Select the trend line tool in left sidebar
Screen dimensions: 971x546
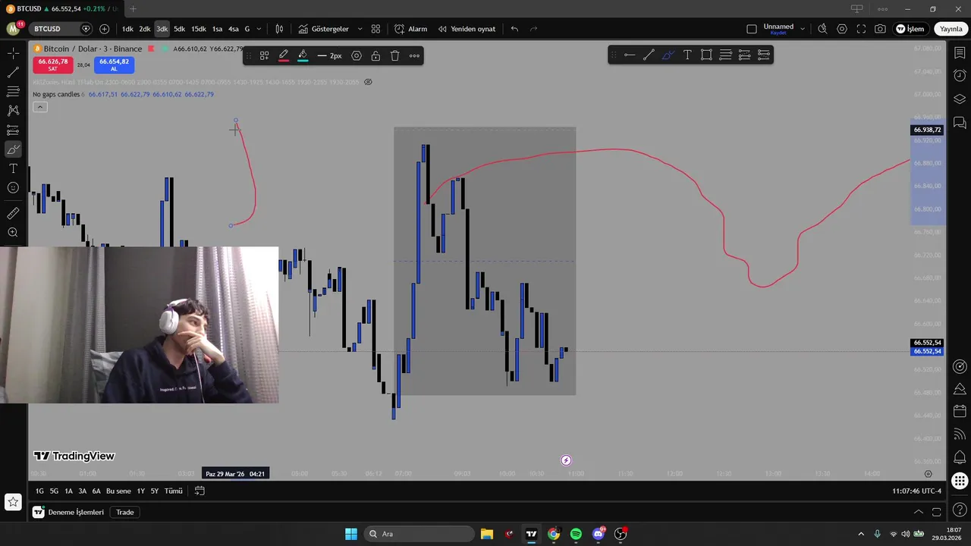click(13, 73)
